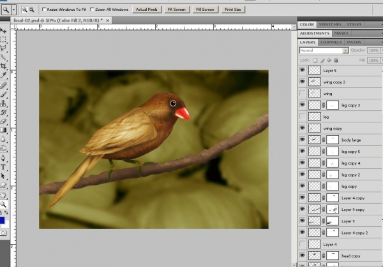Select the Gradient tool
Image resolution: width=383 pixels, height=267 pixels.
click(3, 130)
